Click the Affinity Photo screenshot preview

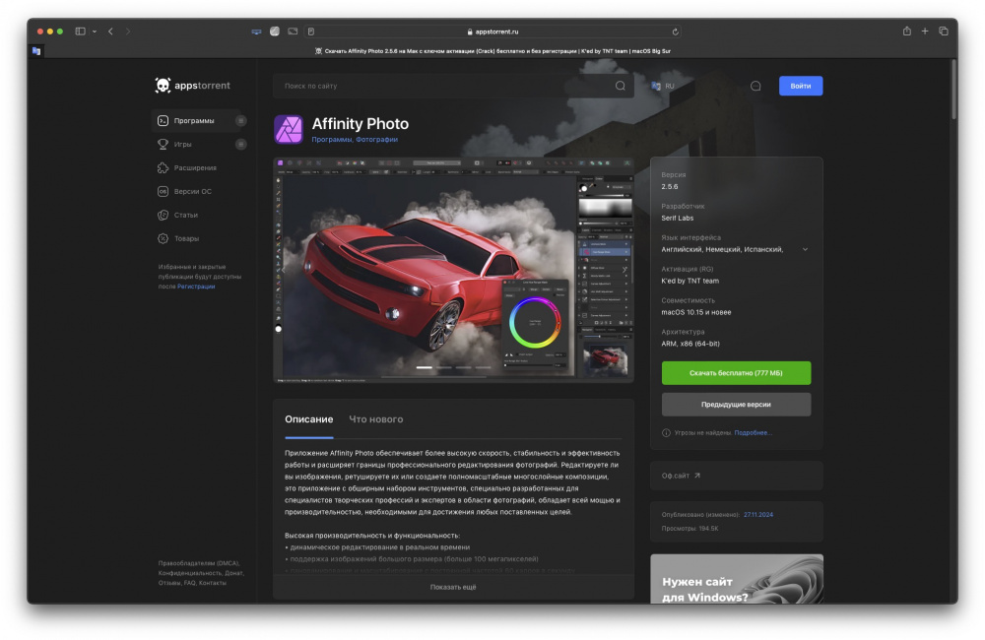453,269
